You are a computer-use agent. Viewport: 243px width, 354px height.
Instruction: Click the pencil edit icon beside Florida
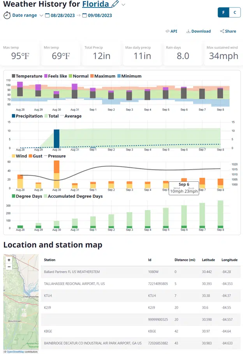(x=115, y=4)
